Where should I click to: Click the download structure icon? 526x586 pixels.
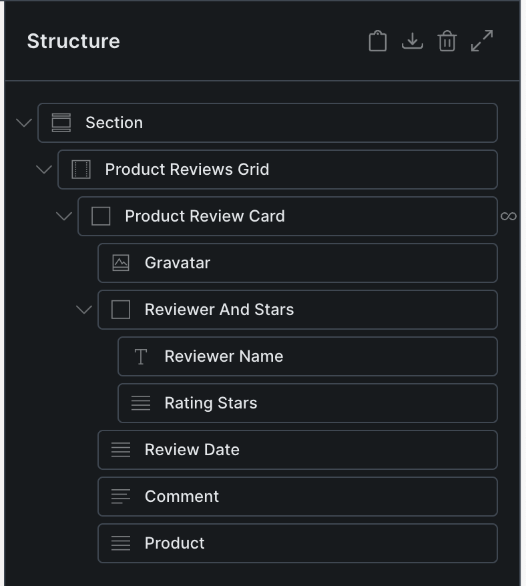pos(413,41)
